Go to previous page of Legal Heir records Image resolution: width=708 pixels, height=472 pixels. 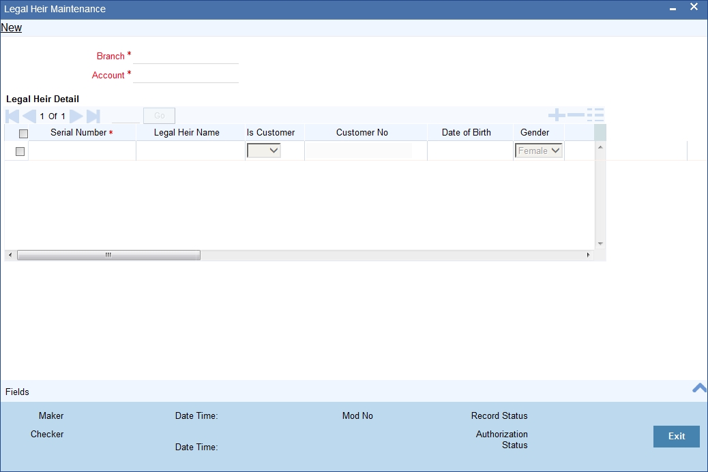pyautogui.click(x=29, y=116)
